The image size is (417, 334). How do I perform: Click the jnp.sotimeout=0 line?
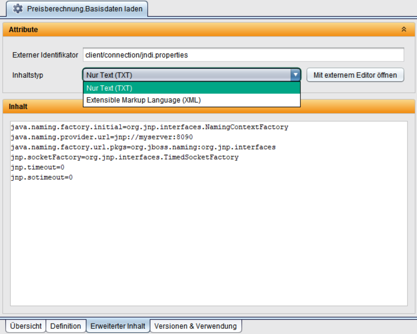(41, 177)
